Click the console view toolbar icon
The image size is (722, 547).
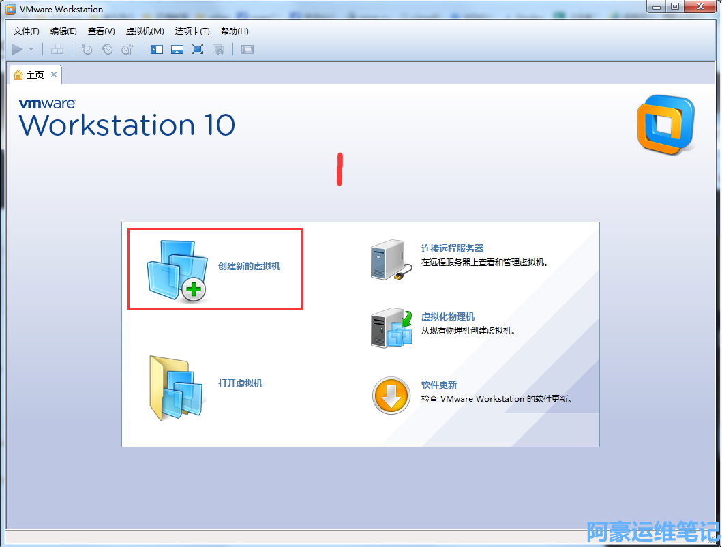(x=247, y=49)
